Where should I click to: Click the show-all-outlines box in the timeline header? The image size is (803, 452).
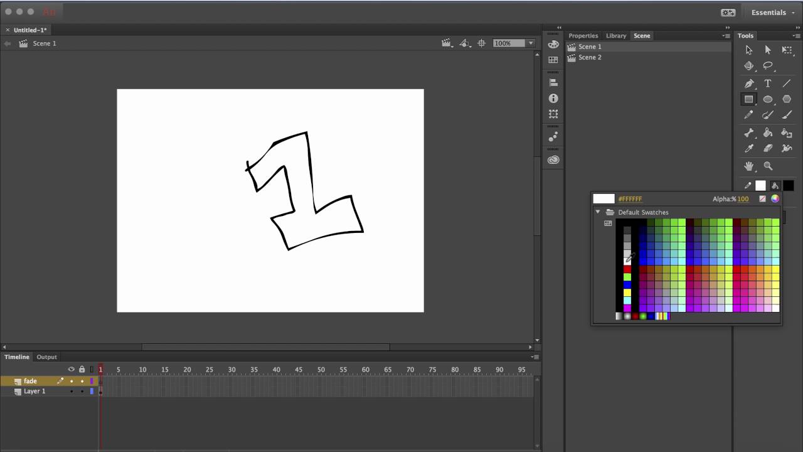[92, 369]
